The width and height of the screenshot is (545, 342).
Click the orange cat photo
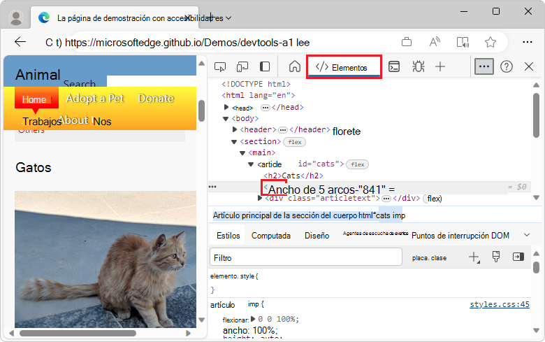pos(106,259)
